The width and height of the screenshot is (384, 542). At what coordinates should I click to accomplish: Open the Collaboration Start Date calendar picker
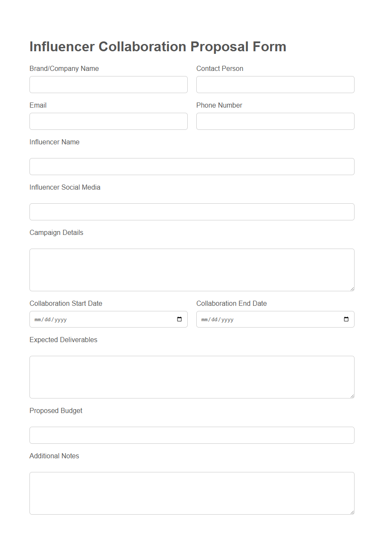[x=179, y=319]
